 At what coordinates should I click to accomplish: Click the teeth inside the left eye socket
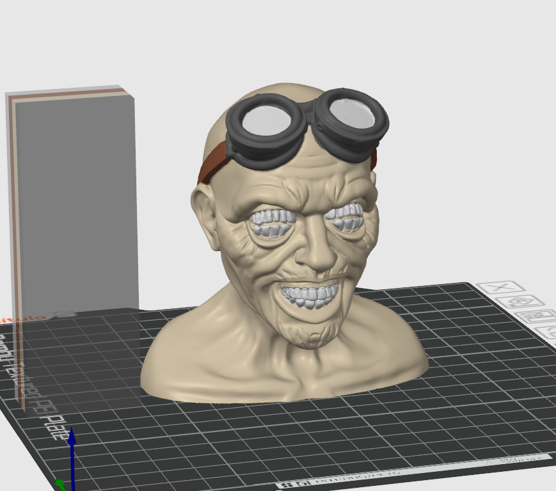coord(273,221)
